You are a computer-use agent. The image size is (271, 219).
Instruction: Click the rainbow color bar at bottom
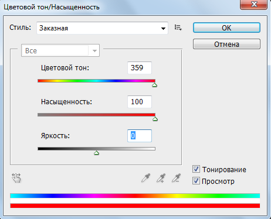click(135, 196)
